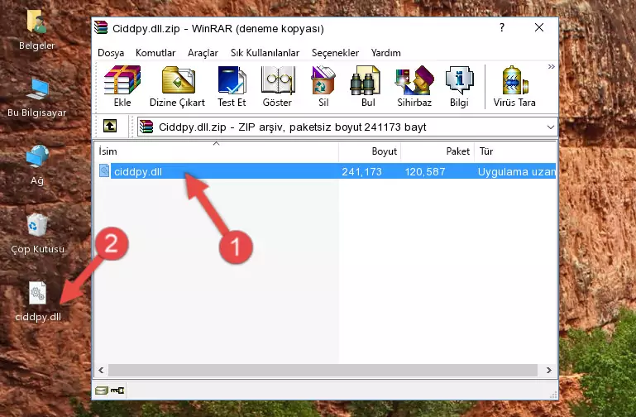Click the horizontal scrollbar right arrow
Viewport: 636px width, 417px height.
[x=549, y=370]
